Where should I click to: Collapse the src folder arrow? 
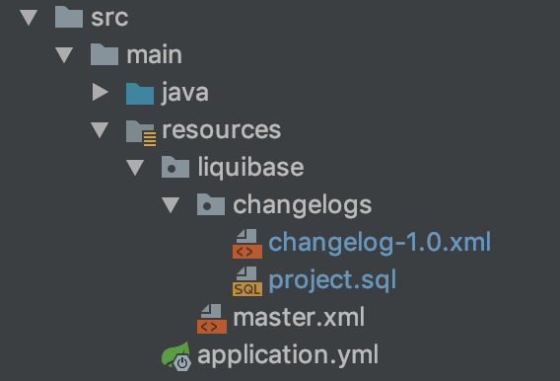click(29, 18)
